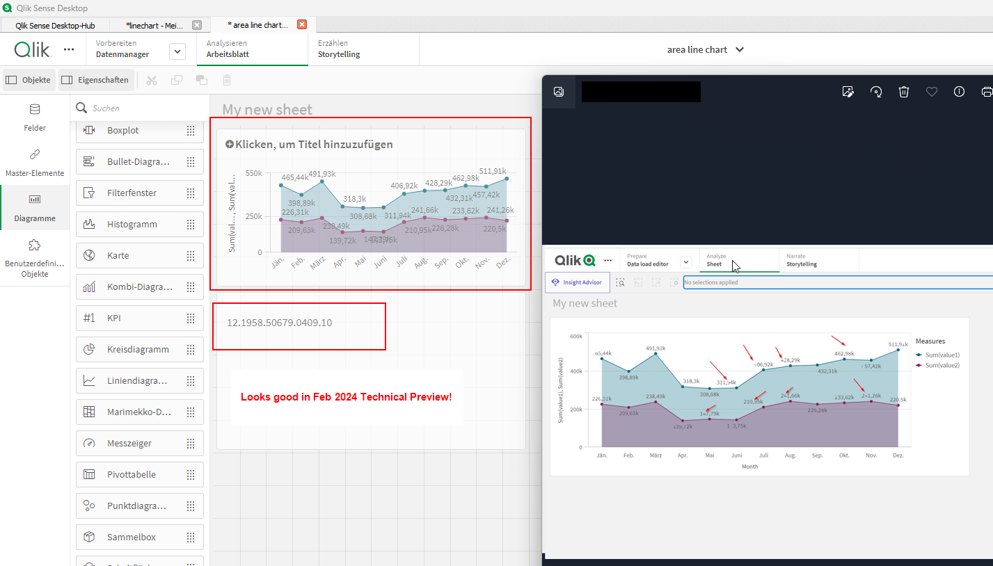The image size is (993, 566).
Task: Select Benutzerdefinierte Objekte puzzle icon
Action: [35, 245]
